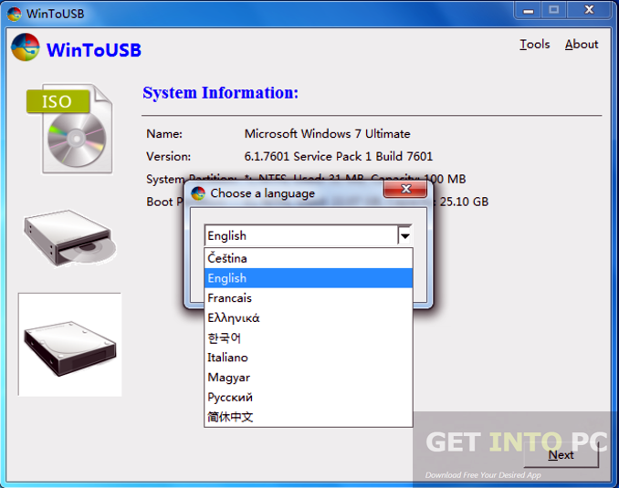Click the Microsoft Windows 7 Ultimate name text

pyautogui.click(x=327, y=134)
